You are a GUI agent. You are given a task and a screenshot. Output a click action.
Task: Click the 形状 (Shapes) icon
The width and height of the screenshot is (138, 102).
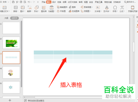(36, 7)
